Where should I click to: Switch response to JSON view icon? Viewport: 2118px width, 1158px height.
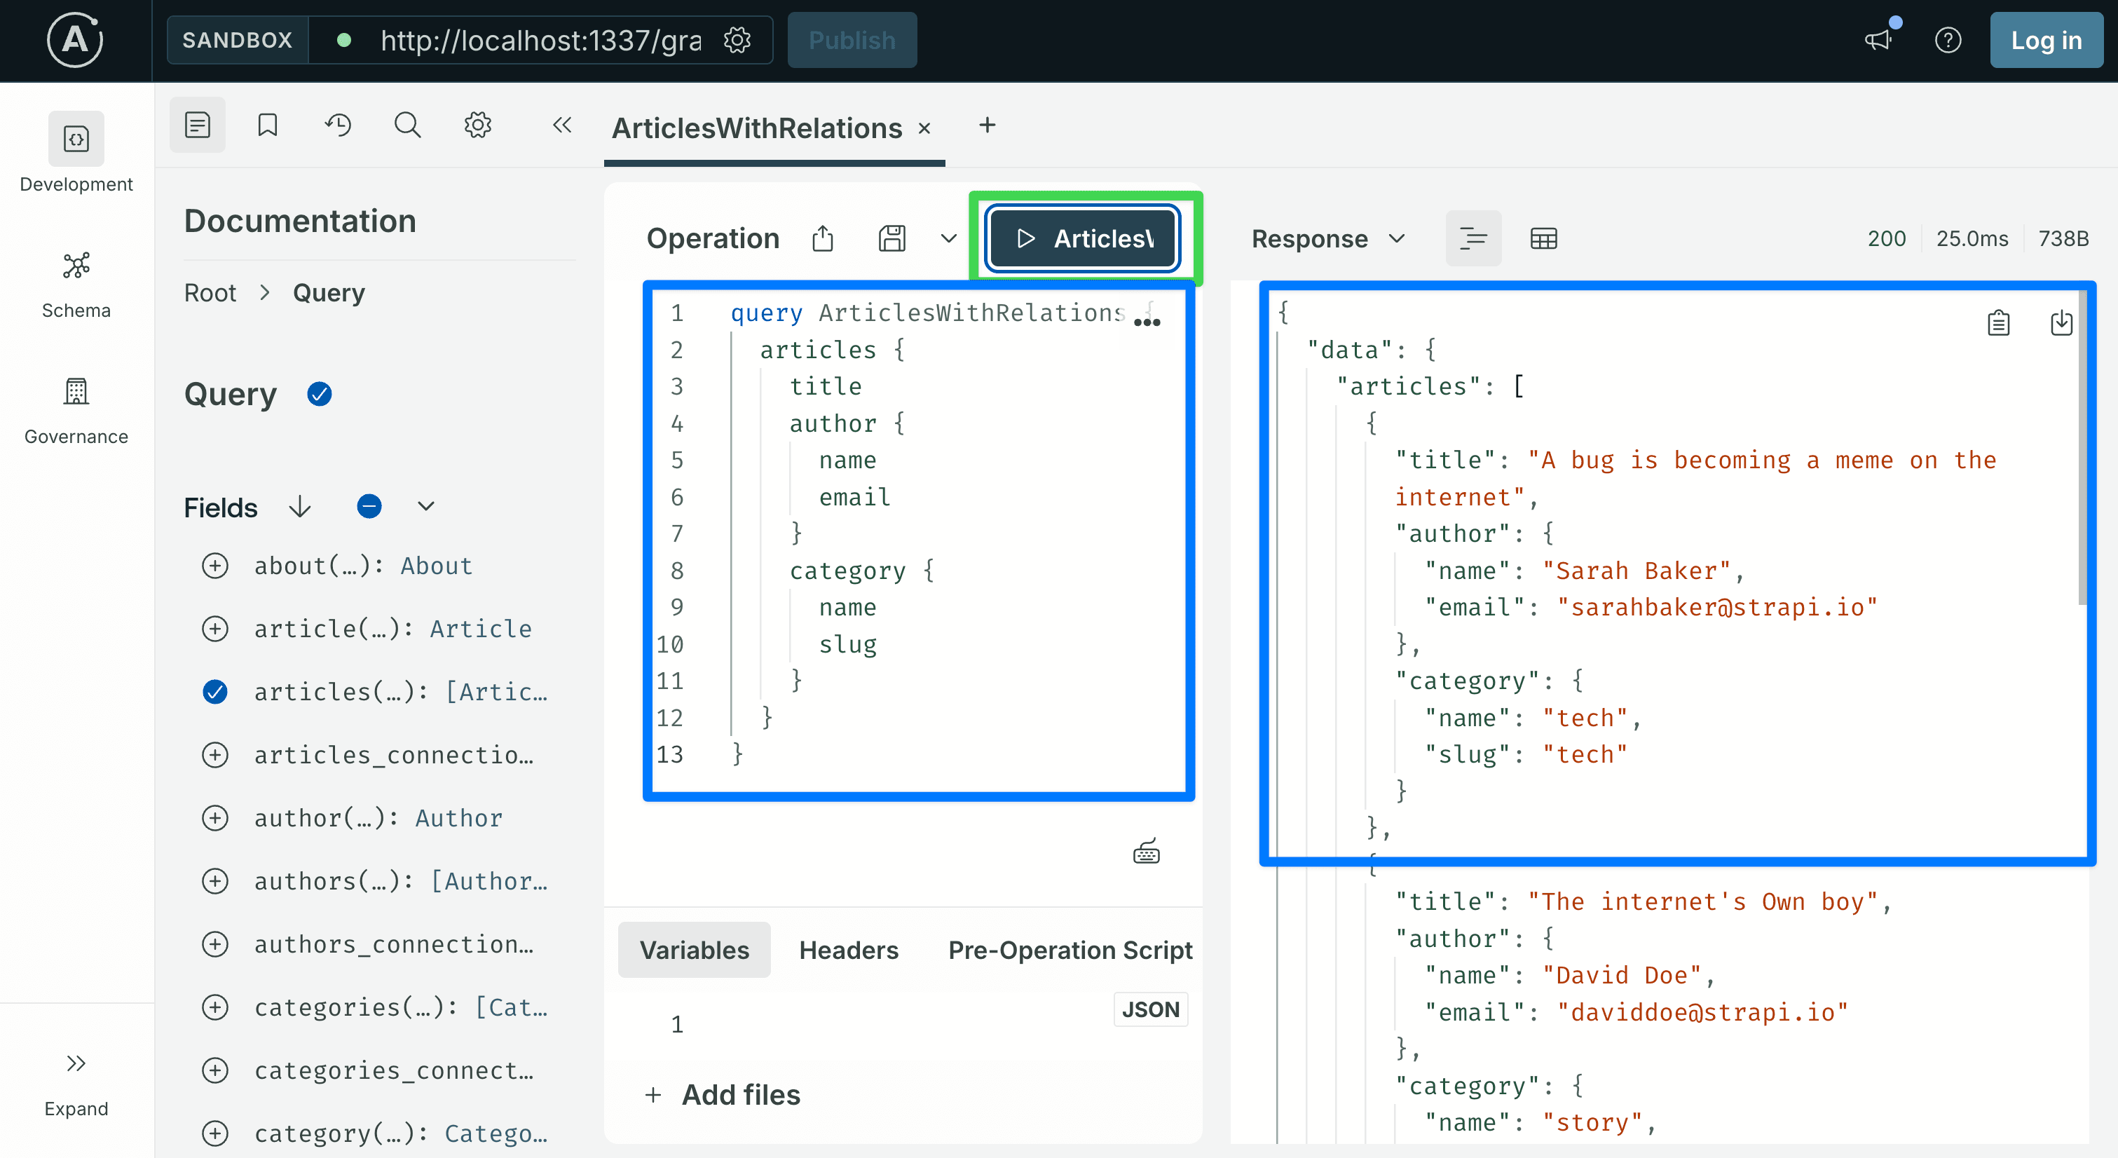[x=1473, y=238]
